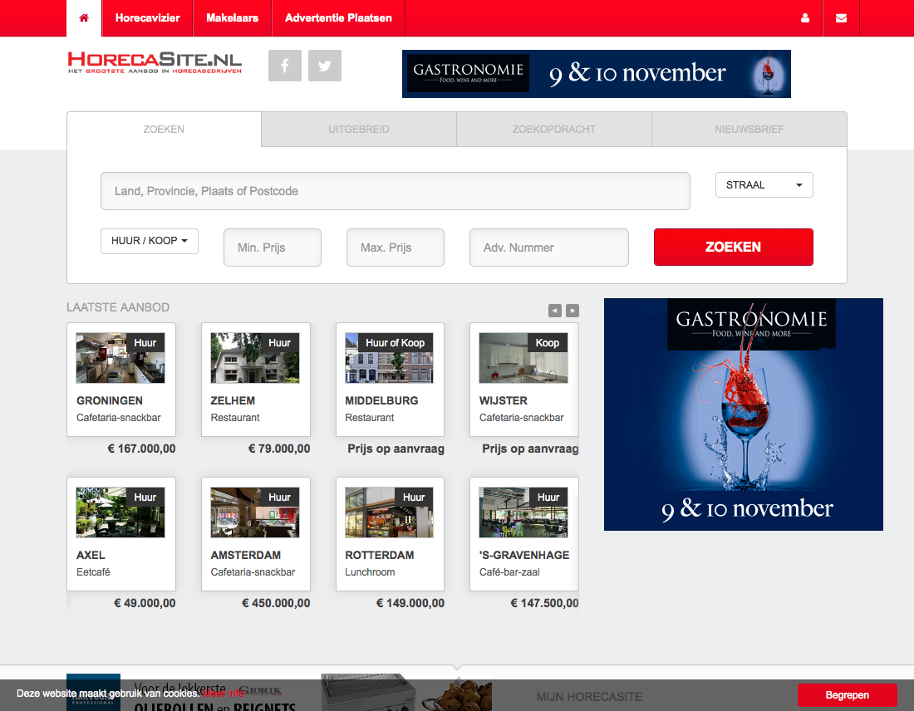Viewport: 914px width, 711px height.
Task: Click the home icon in the top bar
Action: point(84,18)
